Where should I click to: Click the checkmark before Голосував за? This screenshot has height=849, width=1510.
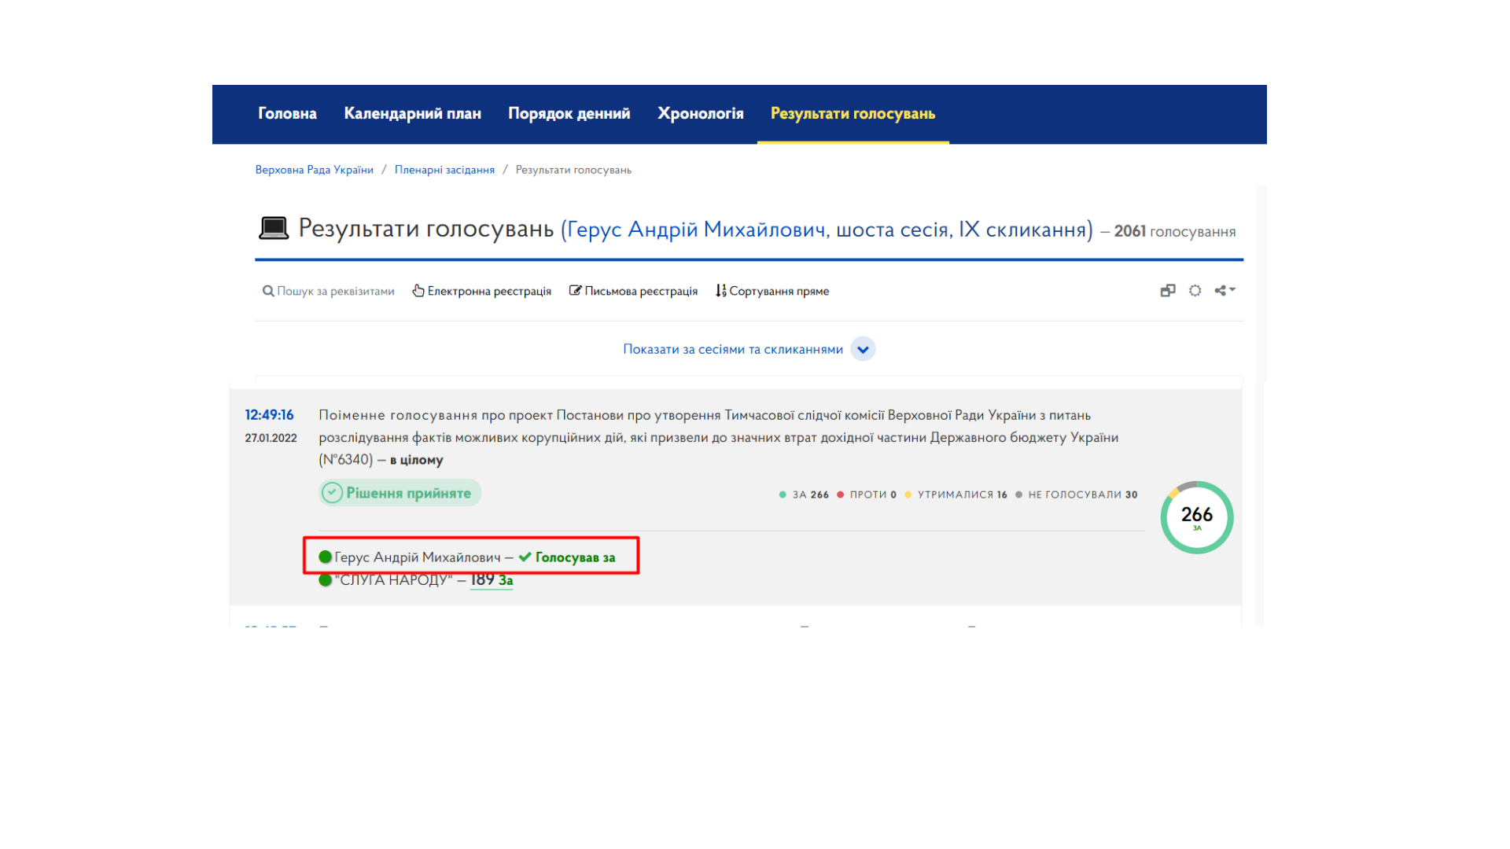(525, 557)
